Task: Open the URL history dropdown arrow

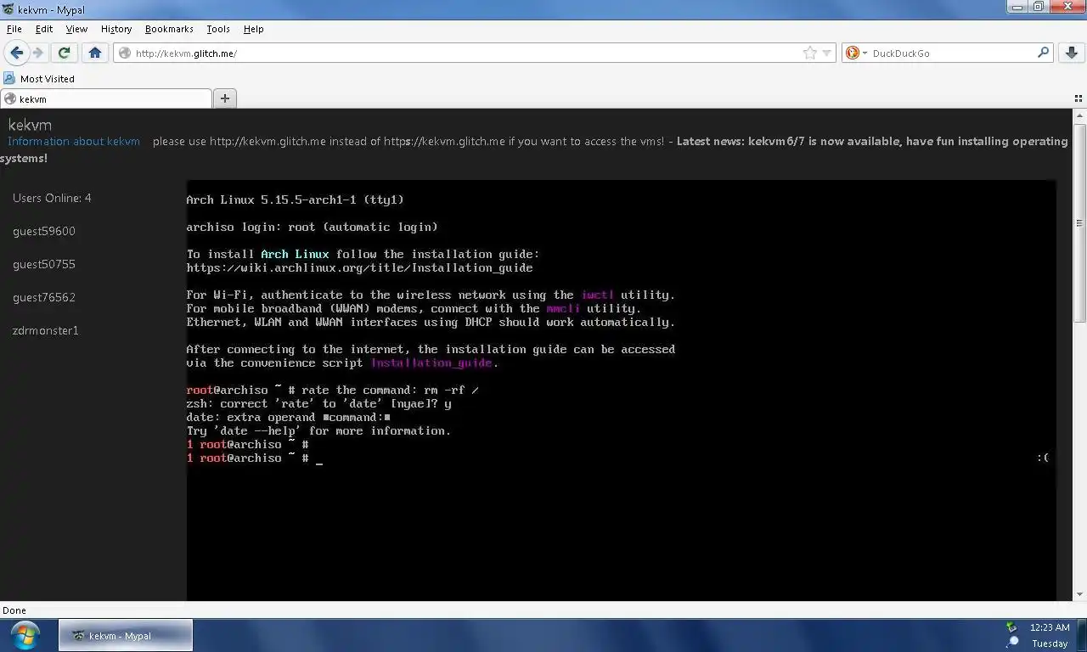Action: pyautogui.click(x=826, y=53)
